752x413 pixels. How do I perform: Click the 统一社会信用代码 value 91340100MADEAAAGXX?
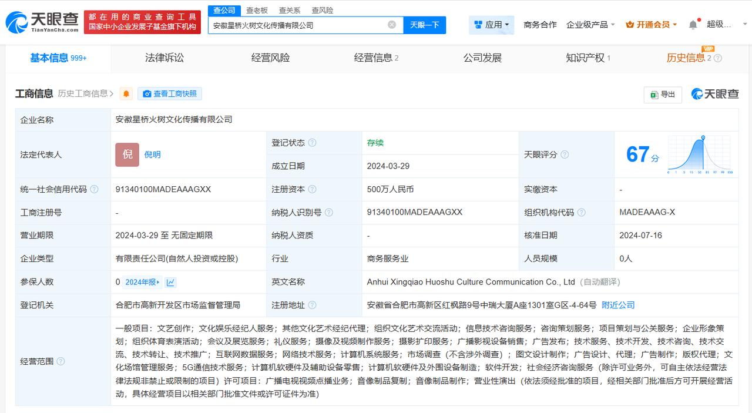pos(163,189)
